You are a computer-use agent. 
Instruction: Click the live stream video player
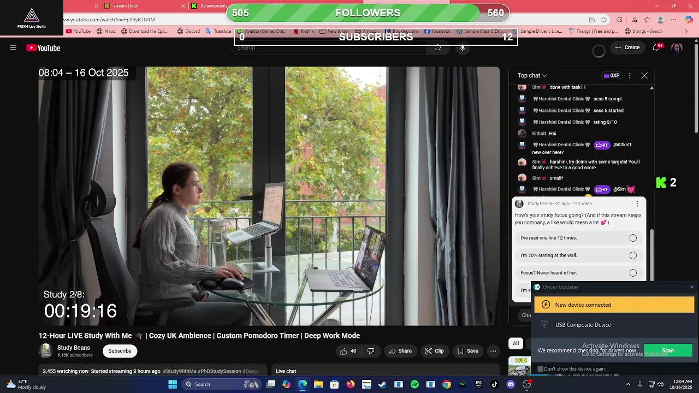pos(269,196)
